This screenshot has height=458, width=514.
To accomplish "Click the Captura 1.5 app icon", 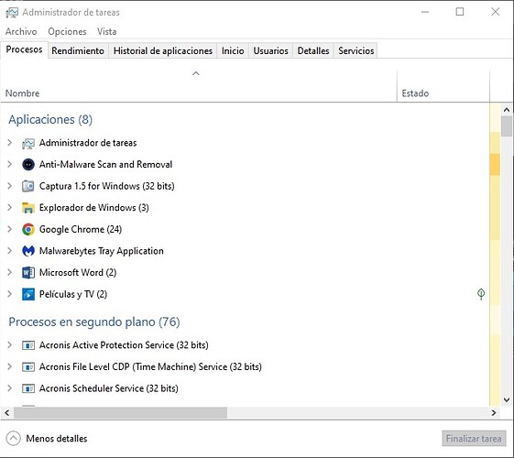I will click(28, 186).
